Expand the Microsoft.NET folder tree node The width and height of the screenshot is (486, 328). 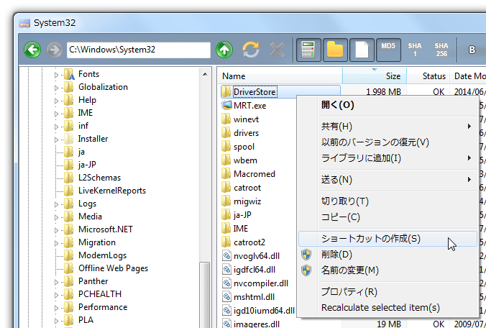tap(56, 230)
